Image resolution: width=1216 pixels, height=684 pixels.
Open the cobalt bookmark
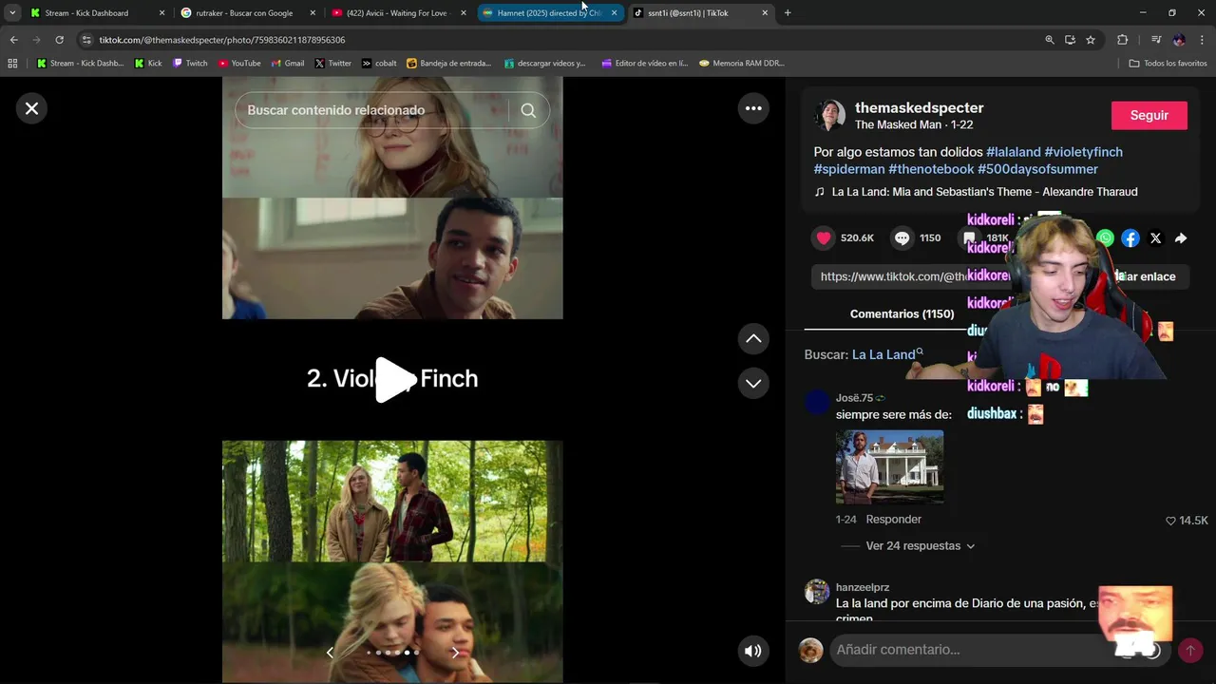pyautogui.click(x=379, y=64)
